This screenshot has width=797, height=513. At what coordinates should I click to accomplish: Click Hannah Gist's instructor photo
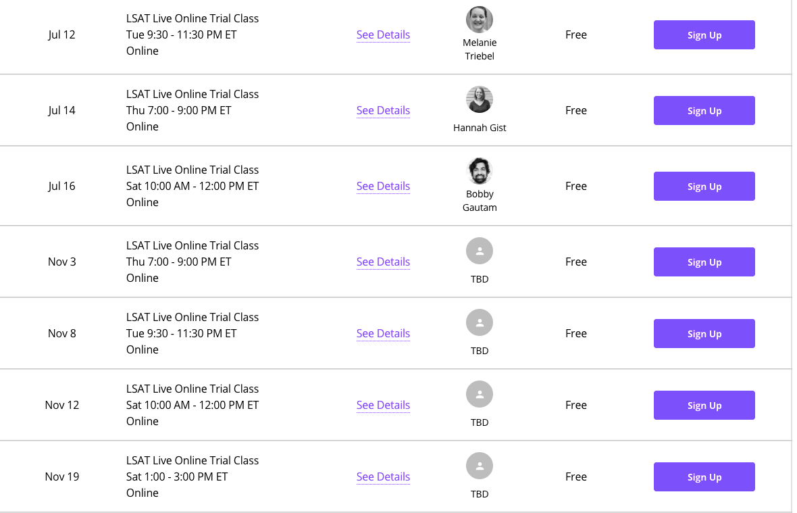pos(480,99)
